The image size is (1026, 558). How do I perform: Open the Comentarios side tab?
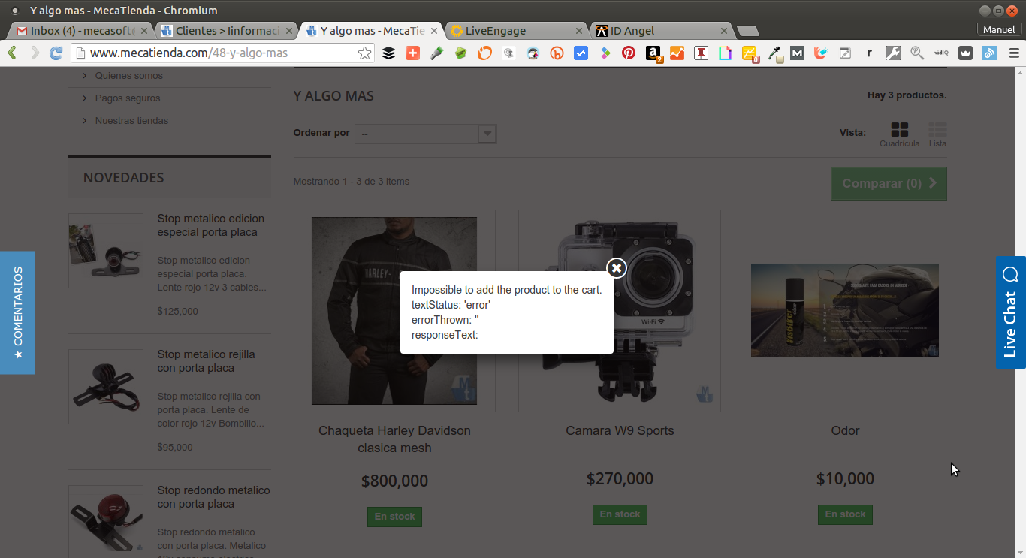tap(17, 312)
